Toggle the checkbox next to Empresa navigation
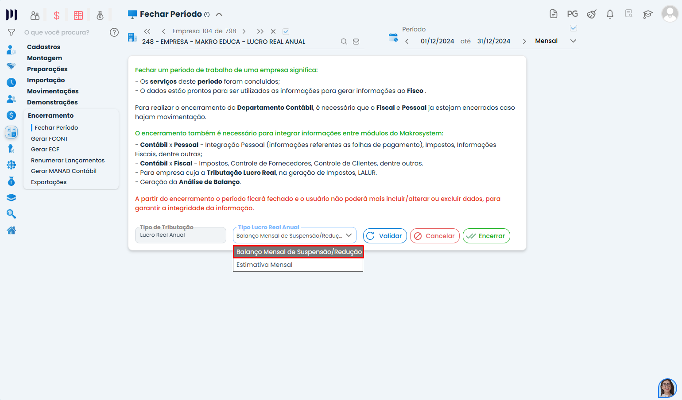This screenshot has width=682, height=400. (286, 31)
